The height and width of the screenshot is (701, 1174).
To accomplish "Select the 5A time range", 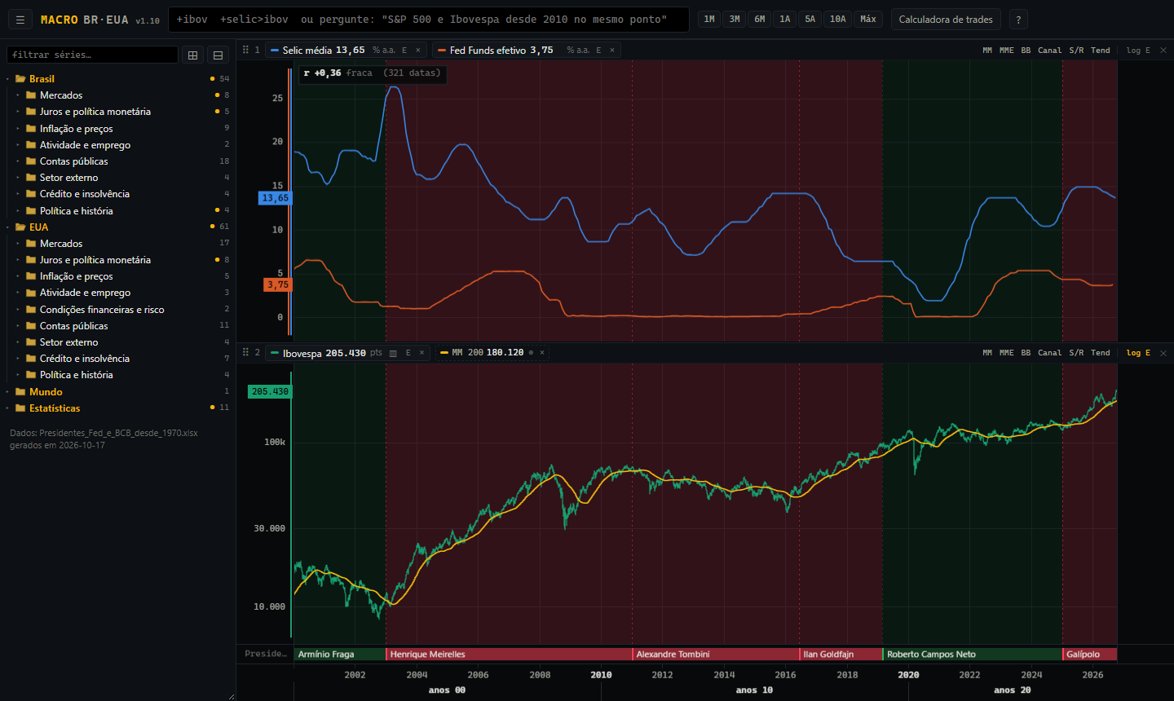I will tap(810, 20).
